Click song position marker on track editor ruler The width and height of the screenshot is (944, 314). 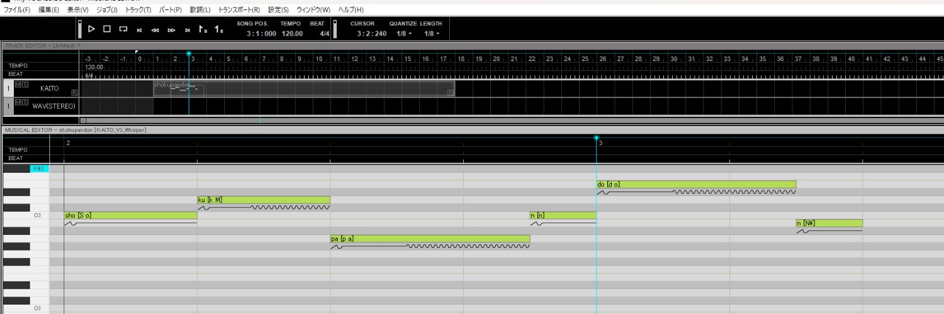189,54
